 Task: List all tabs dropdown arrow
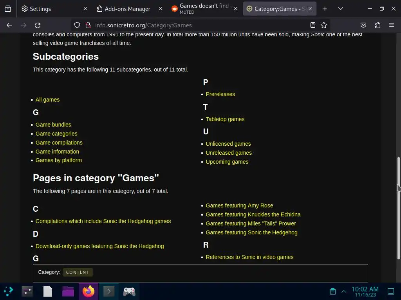pyautogui.click(x=341, y=9)
